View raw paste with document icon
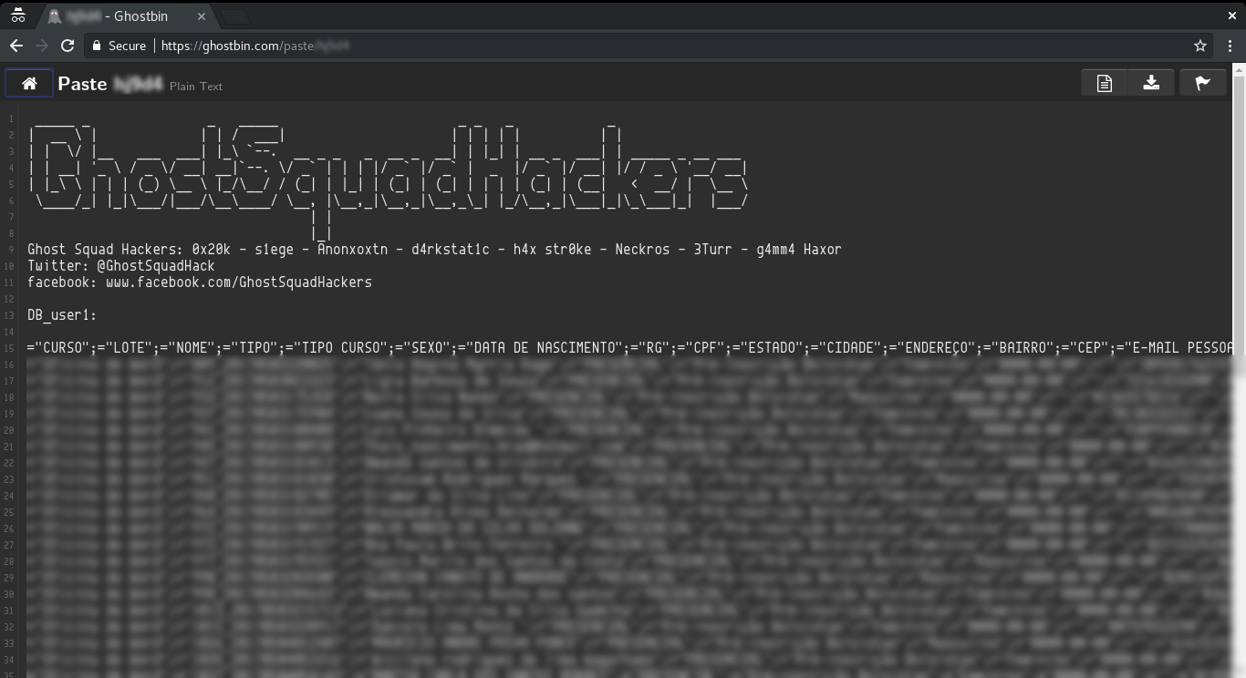The image size is (1246, 678). [x=1105, y=84]
